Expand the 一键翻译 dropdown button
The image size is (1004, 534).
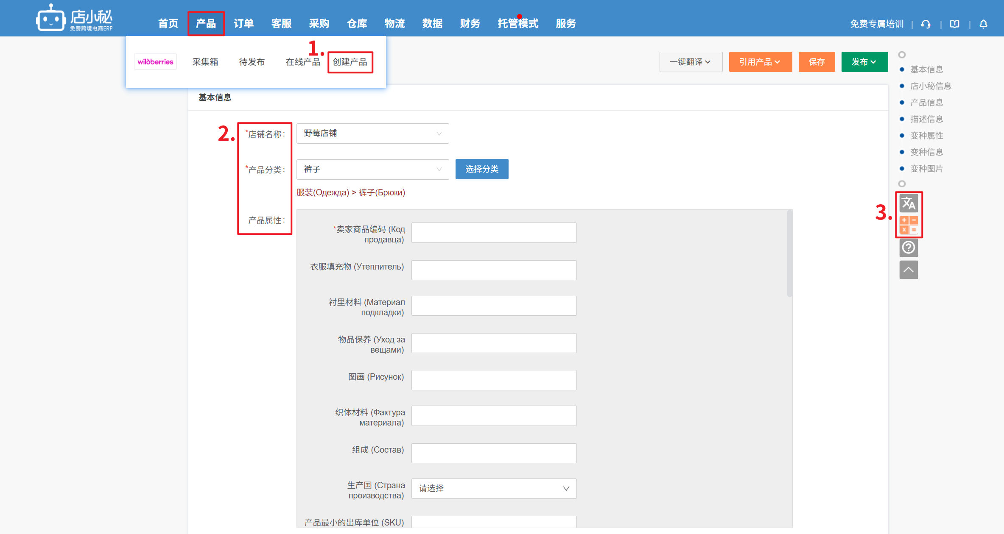pos(691,62)
